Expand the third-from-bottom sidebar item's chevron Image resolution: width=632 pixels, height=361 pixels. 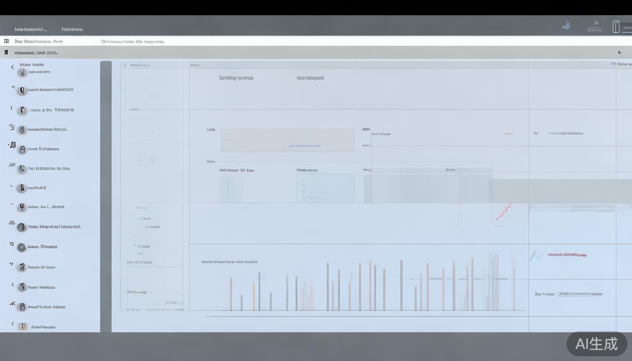pos(13,285)
